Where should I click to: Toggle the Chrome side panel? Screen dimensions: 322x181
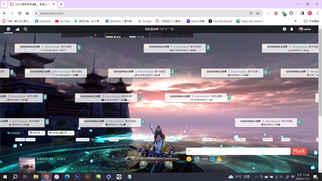point(302,13)
